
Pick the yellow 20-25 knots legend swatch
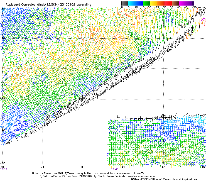pyautogui.click(x=154, y=3)
